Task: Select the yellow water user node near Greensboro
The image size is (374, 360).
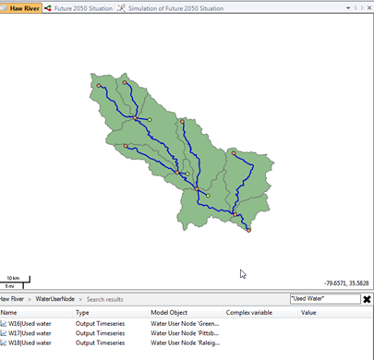Action: [x=150, y=120]
